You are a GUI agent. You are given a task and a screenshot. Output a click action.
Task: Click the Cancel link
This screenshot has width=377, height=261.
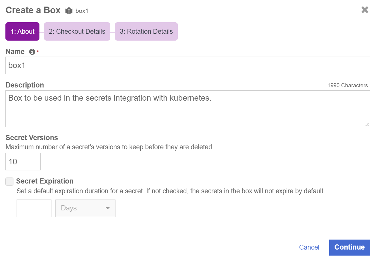[309, 247]
